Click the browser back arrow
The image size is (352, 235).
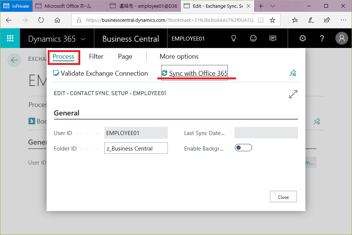tap(9, 20)
